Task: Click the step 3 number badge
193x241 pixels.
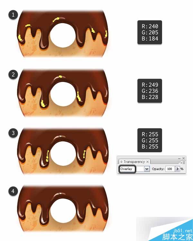Action: coord(13,133)
